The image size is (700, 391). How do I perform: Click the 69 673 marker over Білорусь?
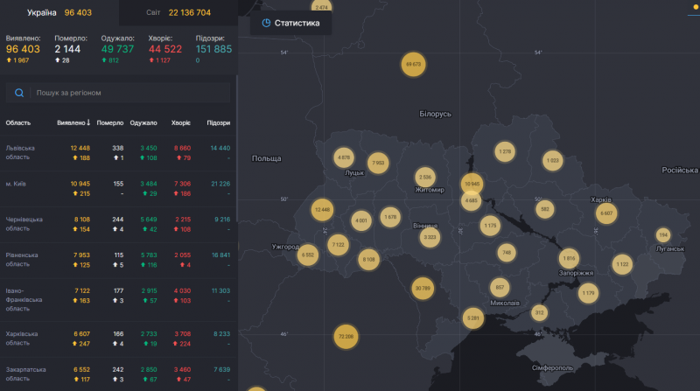click(x=413, y=64)
